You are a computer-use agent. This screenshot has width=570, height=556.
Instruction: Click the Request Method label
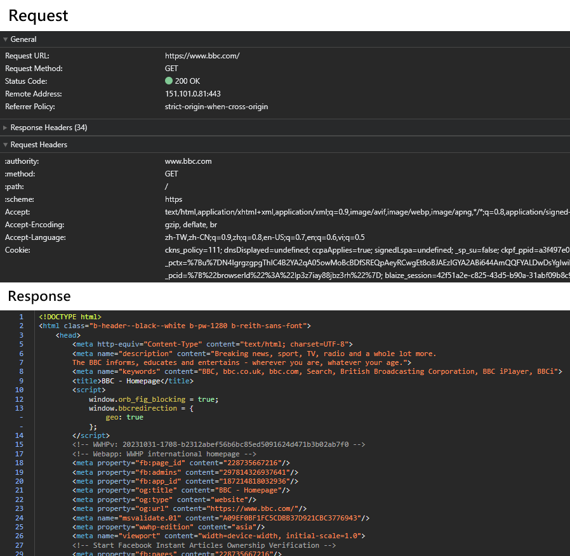click(x=34, y=69)
